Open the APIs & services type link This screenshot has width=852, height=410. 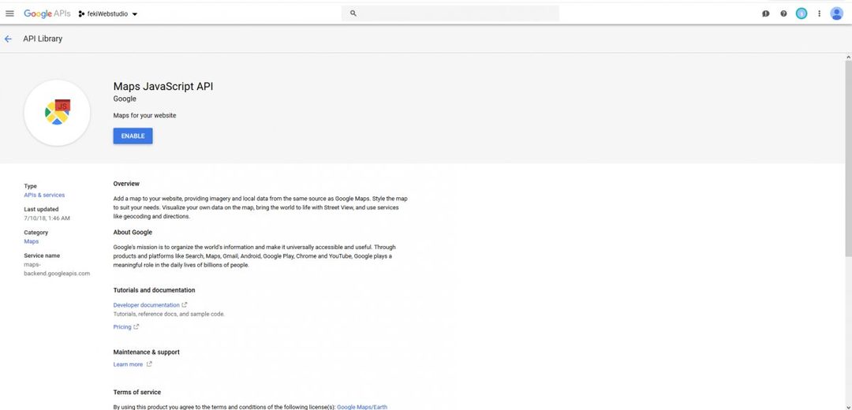point(44,195)
